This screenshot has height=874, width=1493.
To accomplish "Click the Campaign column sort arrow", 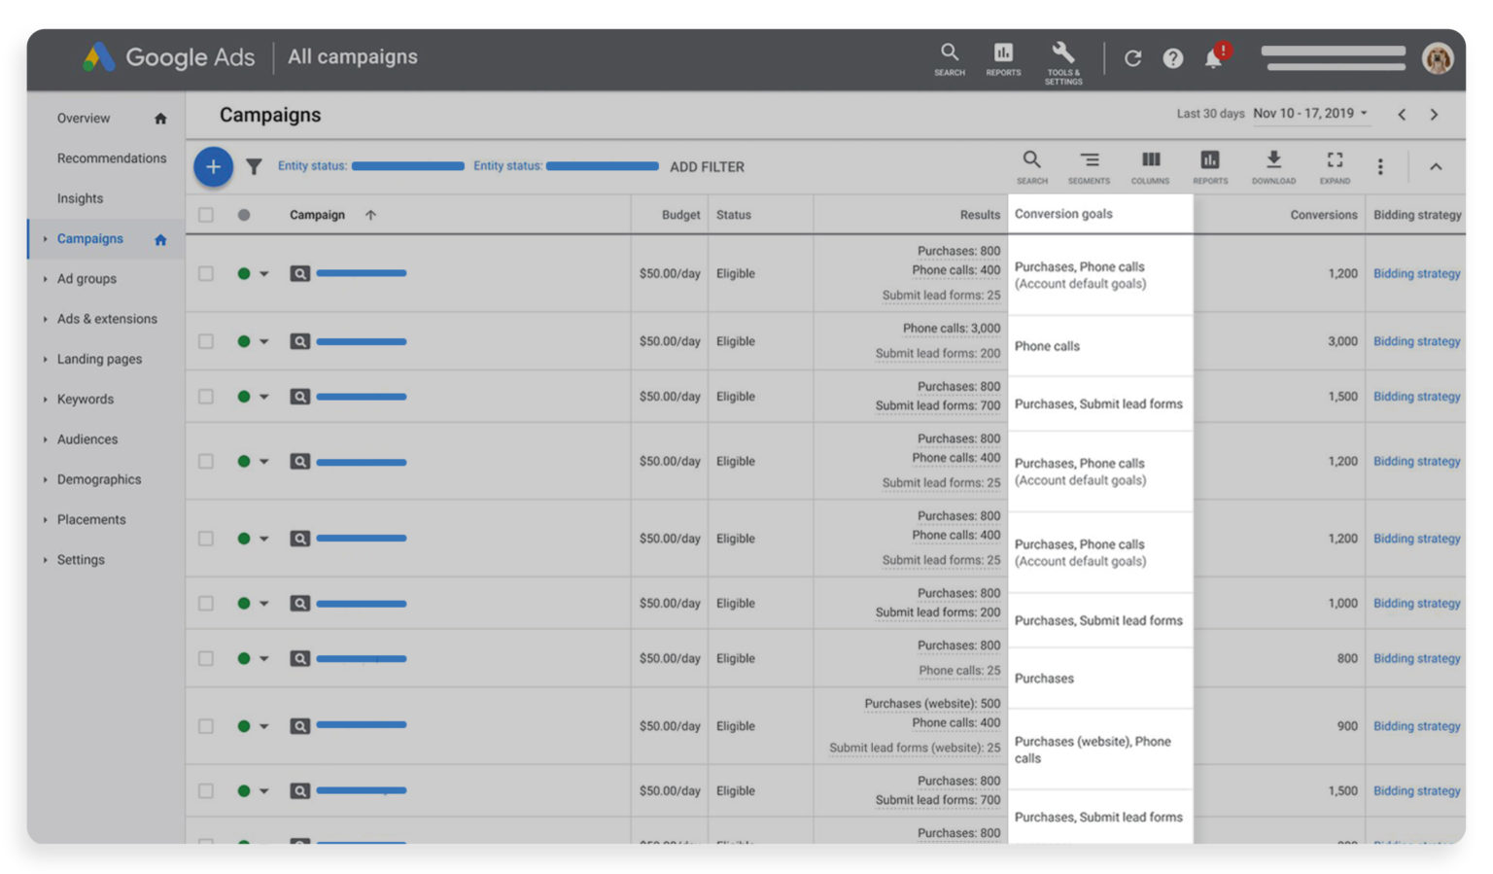I will 370,214.
